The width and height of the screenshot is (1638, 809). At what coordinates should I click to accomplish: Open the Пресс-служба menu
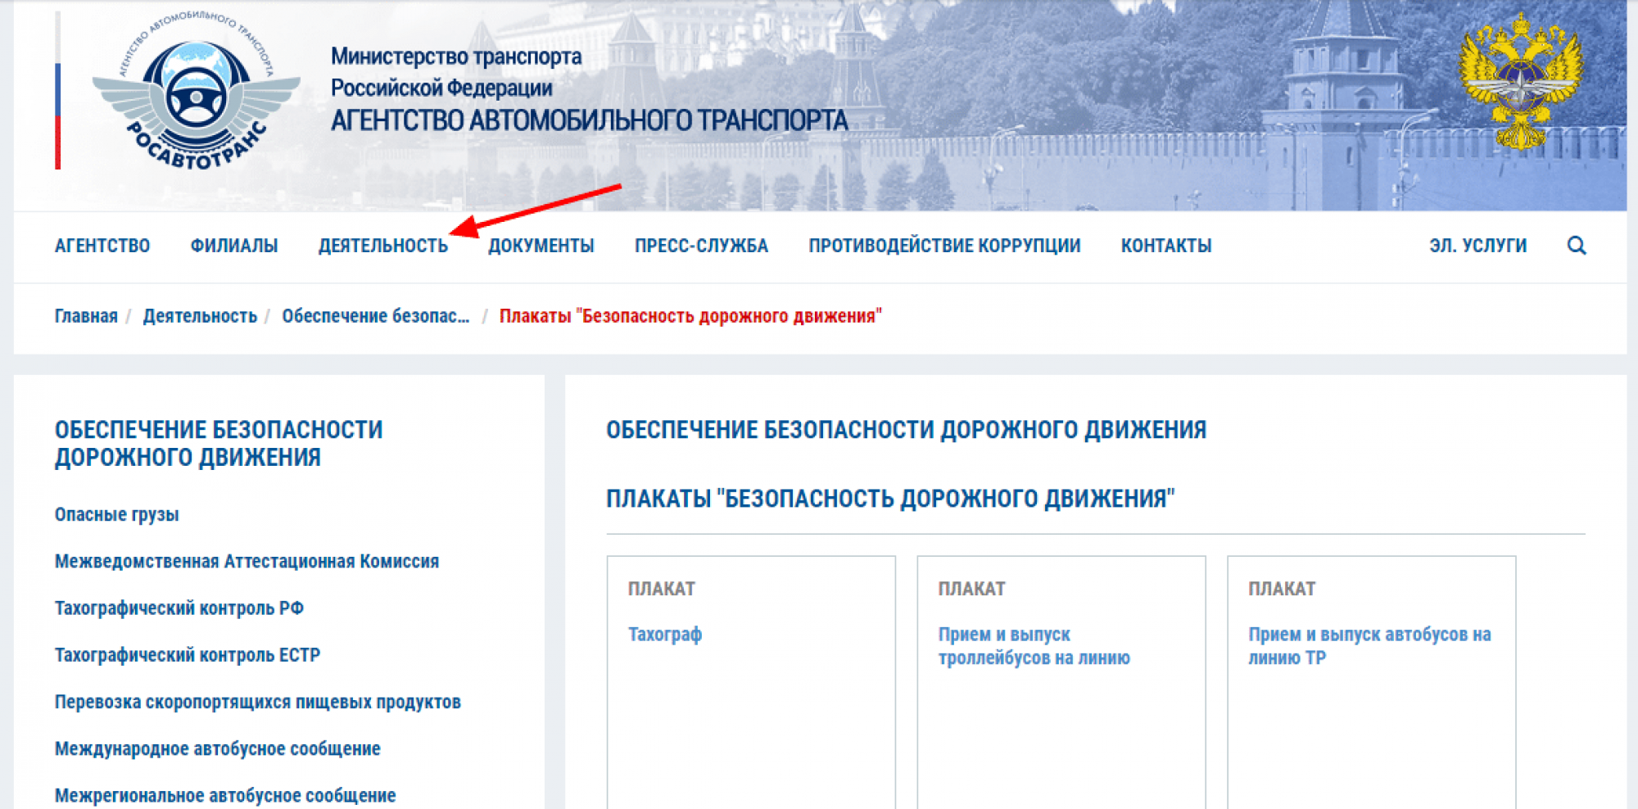pyautogui.click(x=701, y=246)
